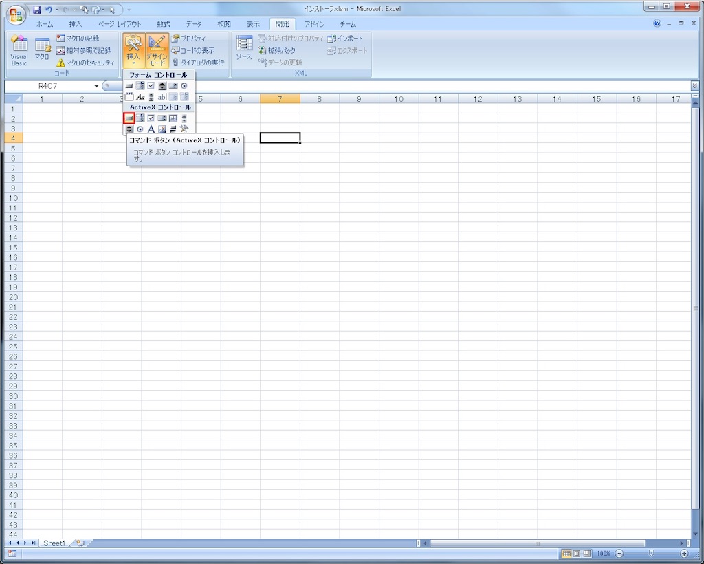Switch to Page Layout view in status bar
The width and height of the screenshot is (704, 564).
577,554
